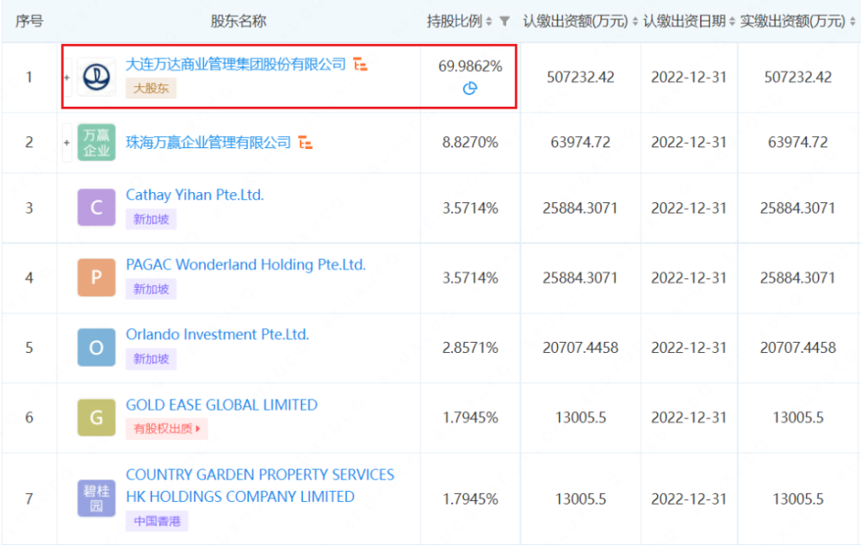
Task: Sort by 持股比例 using its sort arrows
Action: point(489,22)
